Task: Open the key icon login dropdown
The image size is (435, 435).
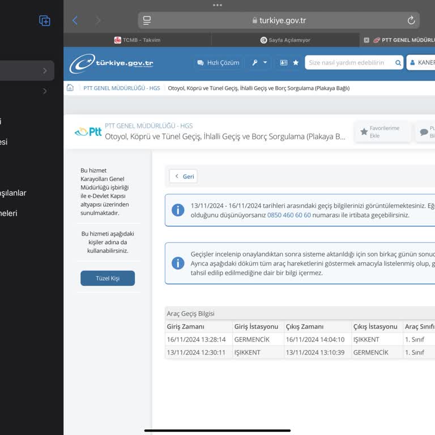Action: pyautogui.click(x=259, y=63)
